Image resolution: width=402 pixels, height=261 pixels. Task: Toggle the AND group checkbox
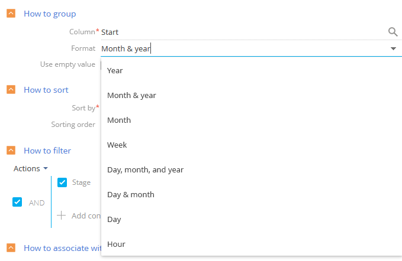pos(17,202)
